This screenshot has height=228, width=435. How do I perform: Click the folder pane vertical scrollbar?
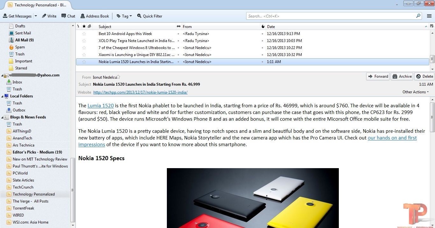73,190
